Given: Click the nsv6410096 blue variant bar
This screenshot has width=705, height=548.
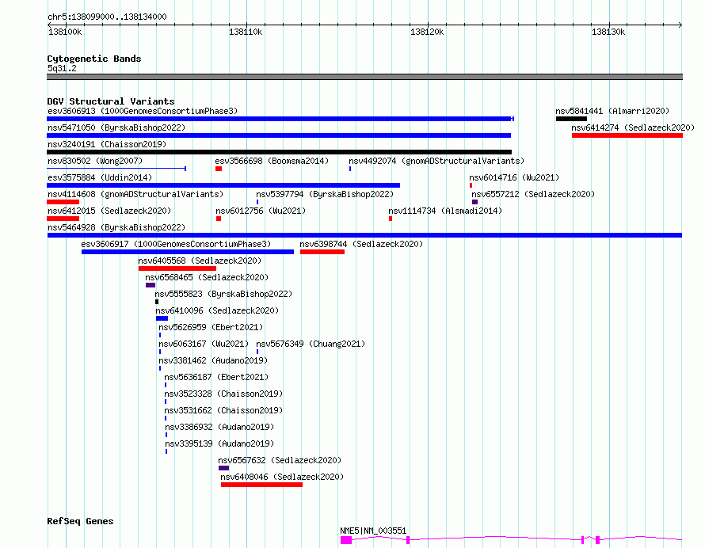Looking at the screenshot, I should coord(162,318).
